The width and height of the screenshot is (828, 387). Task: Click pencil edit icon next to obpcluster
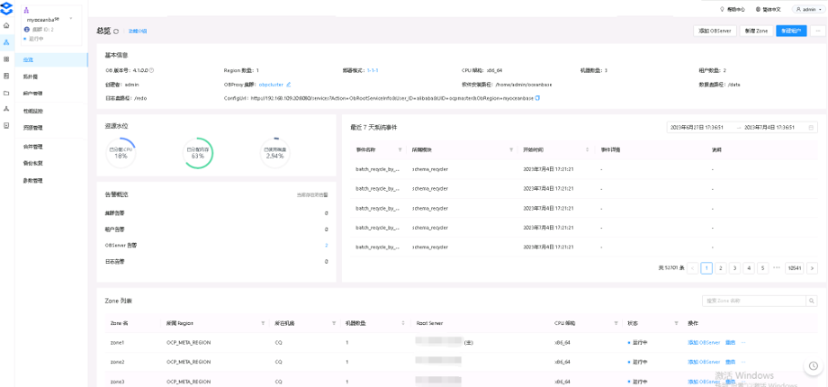[288, 84]
